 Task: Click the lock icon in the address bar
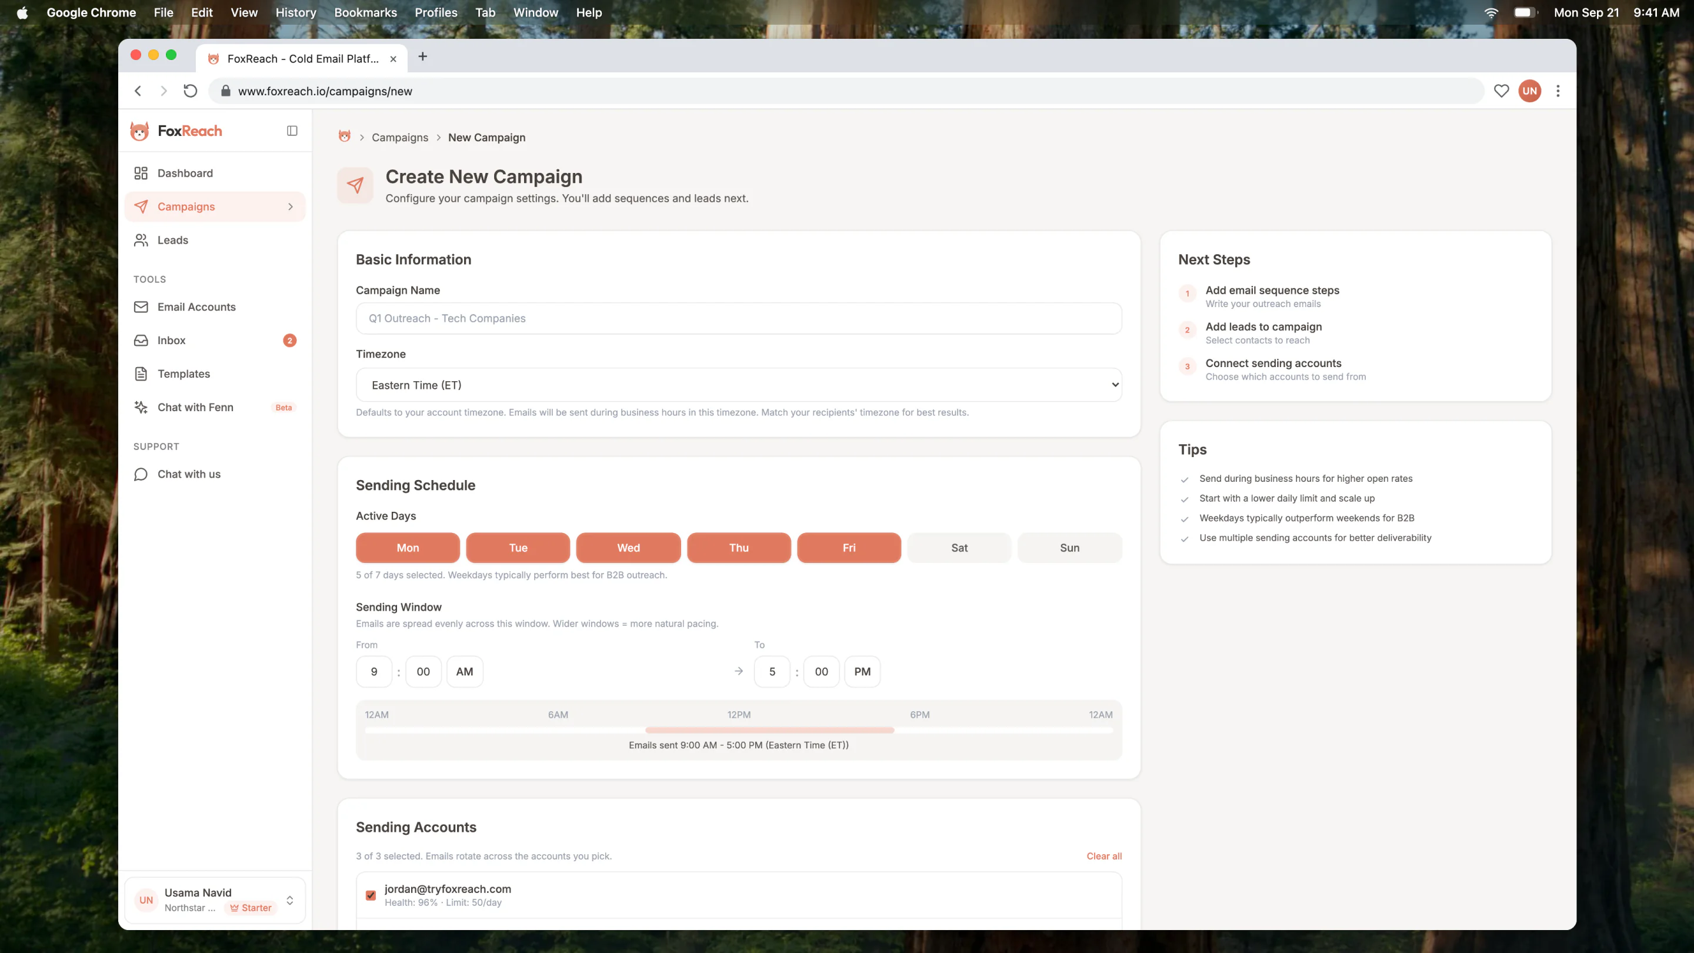225,91
